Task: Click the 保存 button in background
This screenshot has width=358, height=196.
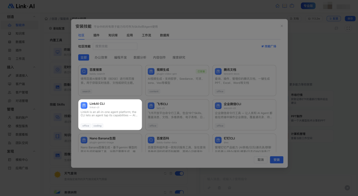Action: [x=350, y=19]
